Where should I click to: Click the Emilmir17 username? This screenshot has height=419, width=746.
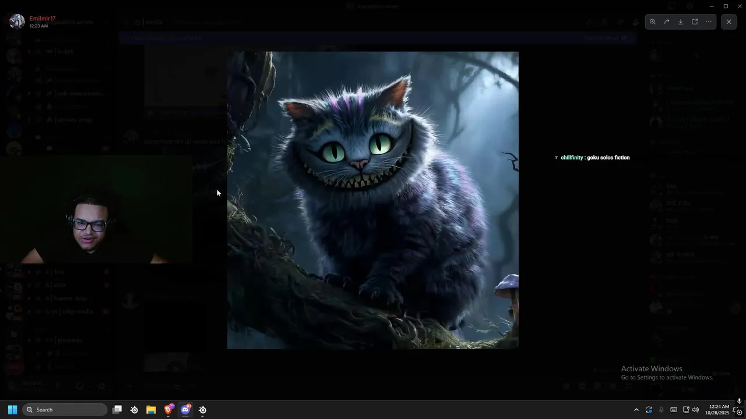click(43, 19)
